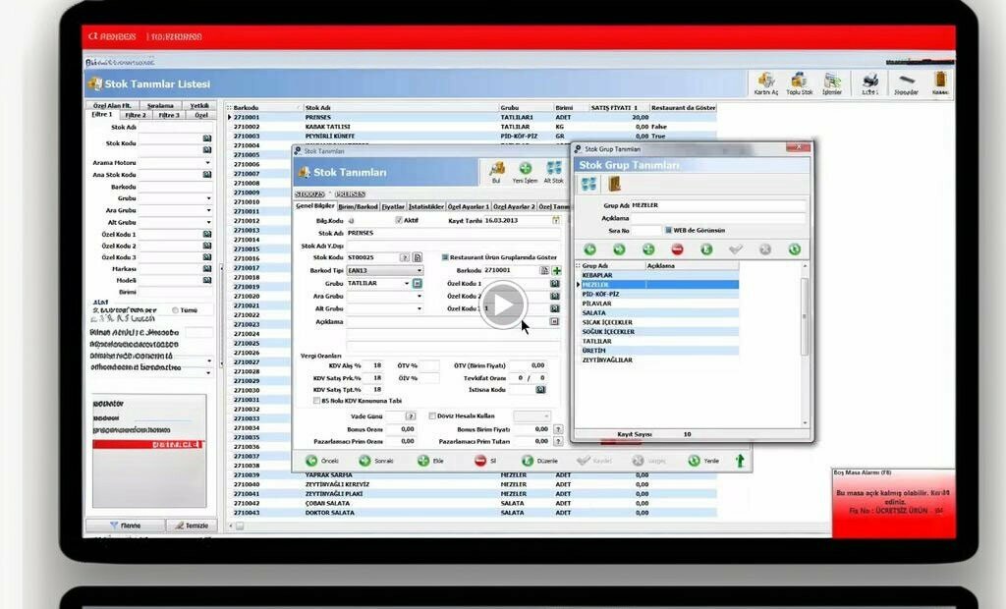This screenshot has height=609, width=1006.
Task: Select the KABAK TATLISI row in stock list
Action: point(472,127)
